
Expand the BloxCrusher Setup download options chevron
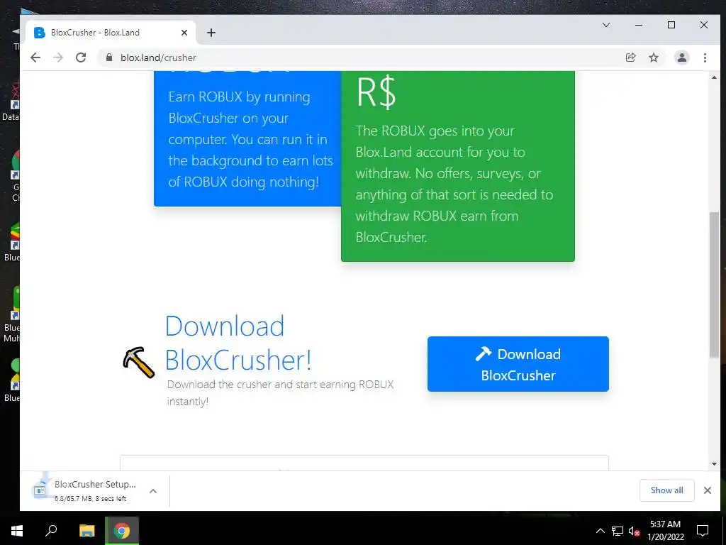(153, 491)
